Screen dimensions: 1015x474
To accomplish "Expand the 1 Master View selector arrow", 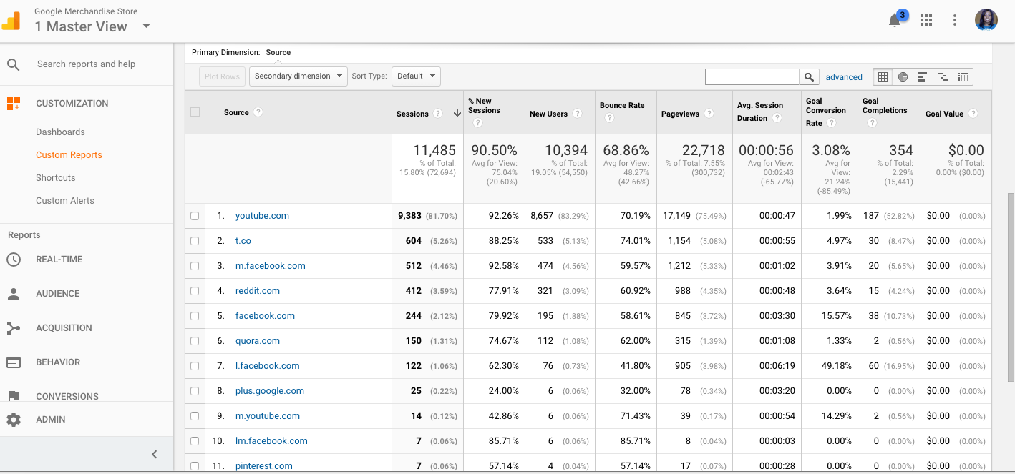I will 146,26.
